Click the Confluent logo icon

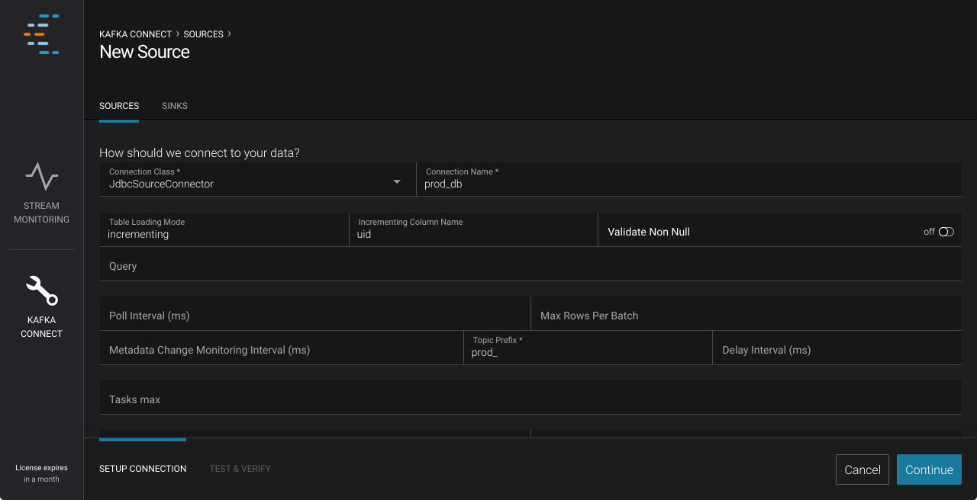pyautogui.click(x=41, y=34)
